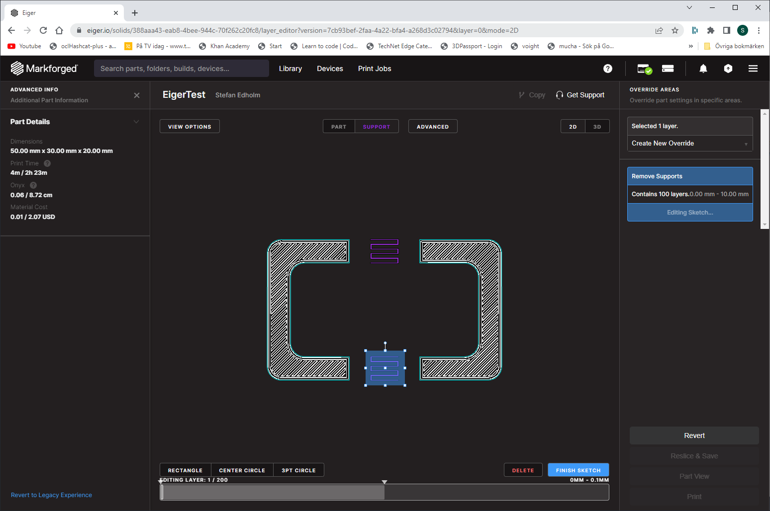Viewport: 770px width, 511px height.
Task: Close the Advanced Info panel
Action: tap(137, 95)
